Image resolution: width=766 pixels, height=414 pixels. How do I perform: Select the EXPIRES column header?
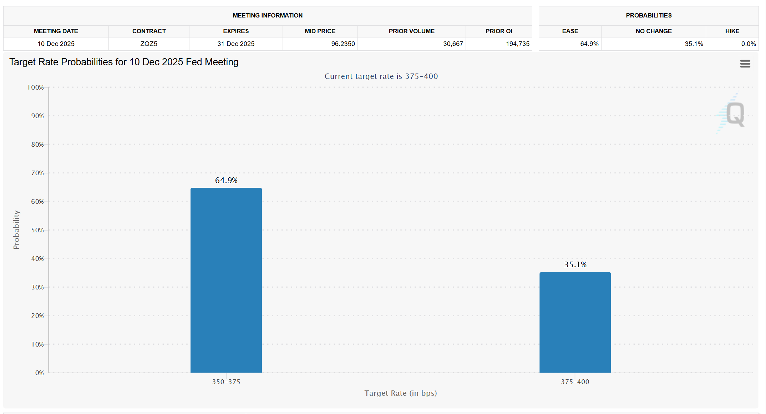[x=236, y=31]
